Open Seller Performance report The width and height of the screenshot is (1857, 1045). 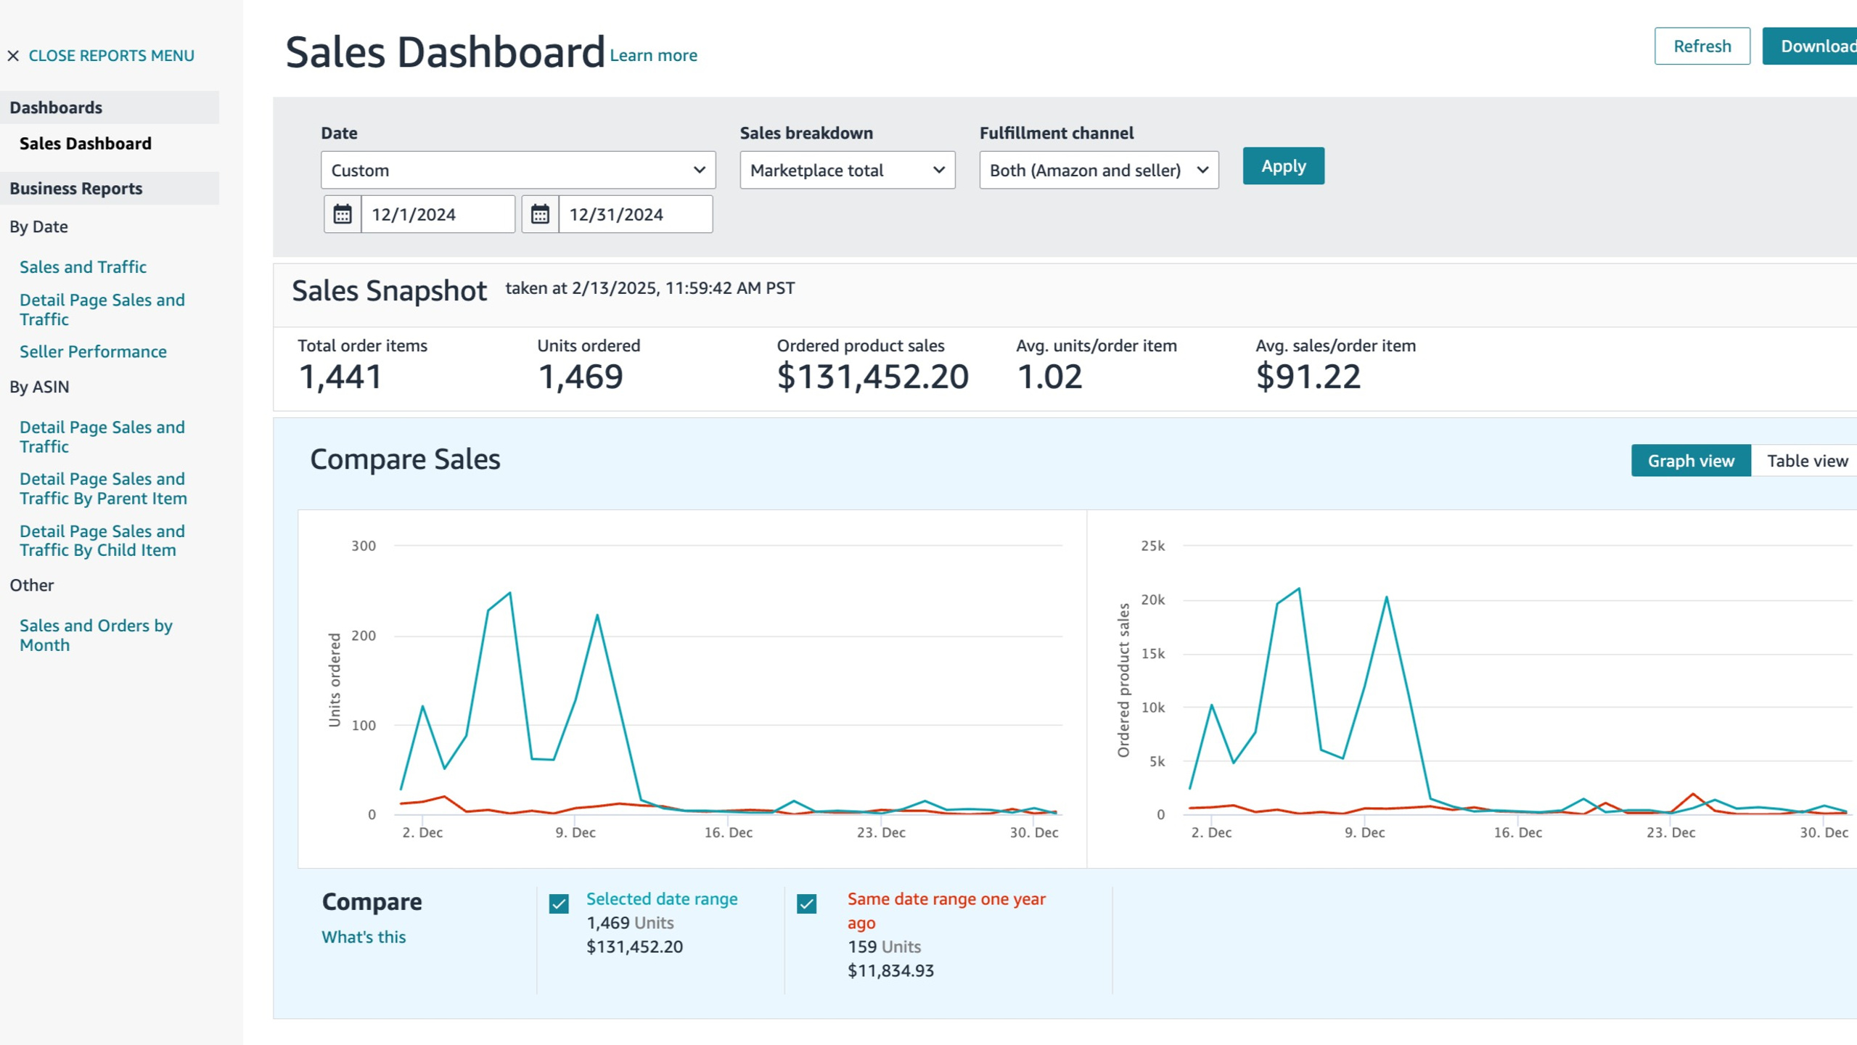93,351
